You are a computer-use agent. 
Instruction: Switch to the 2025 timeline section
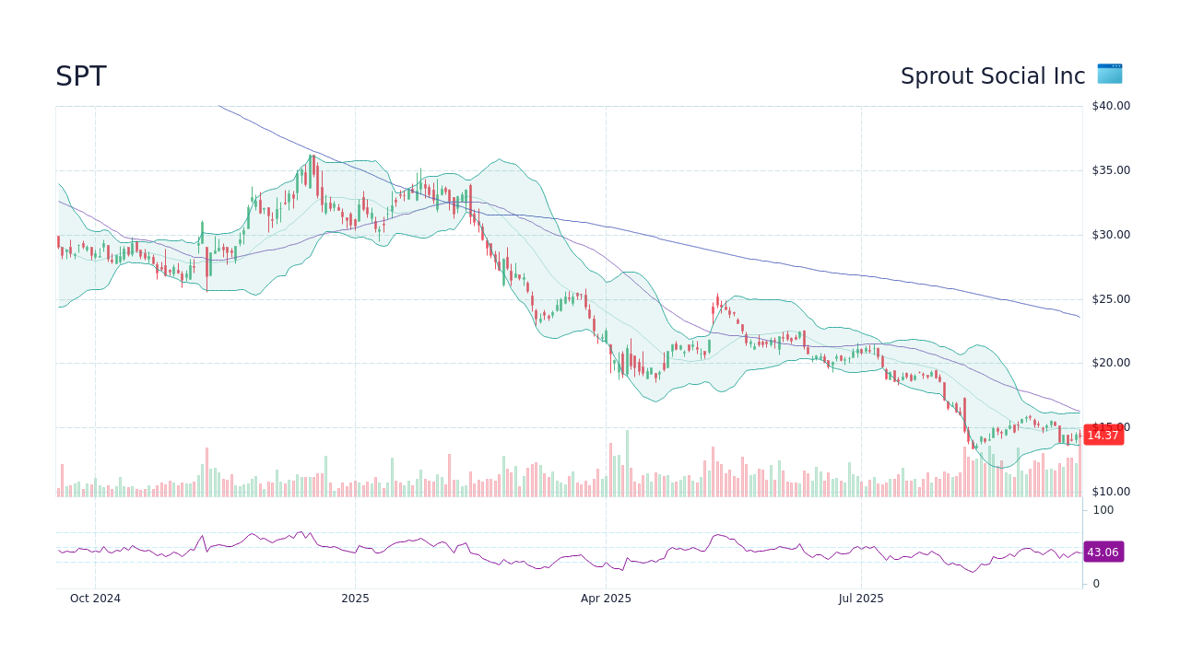pos(355,598)
